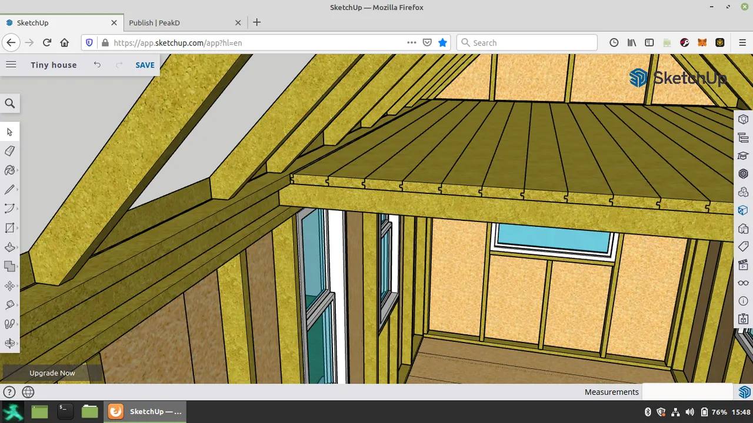Expand the Arc tool flyout arrow
The height and width of the screenshot is (423, 753).
pos(18,209)
